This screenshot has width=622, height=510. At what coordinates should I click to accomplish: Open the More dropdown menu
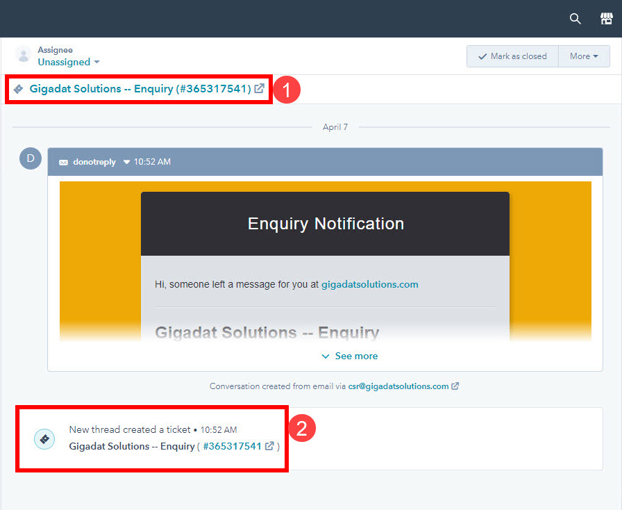(x=584, y=56)
